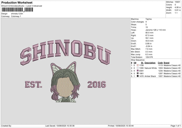The height and width of the screenshot is (128, 182).
Task: Click the 'Code' column header
Action: (160, 63)
